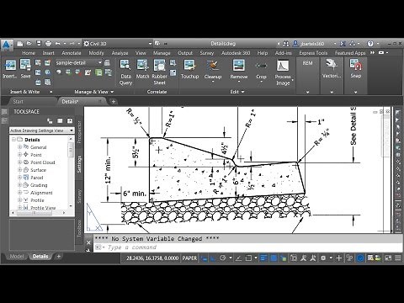Screen dimensions: 404x303
Task: Click the Process Image tool
Action: [283, 72]
